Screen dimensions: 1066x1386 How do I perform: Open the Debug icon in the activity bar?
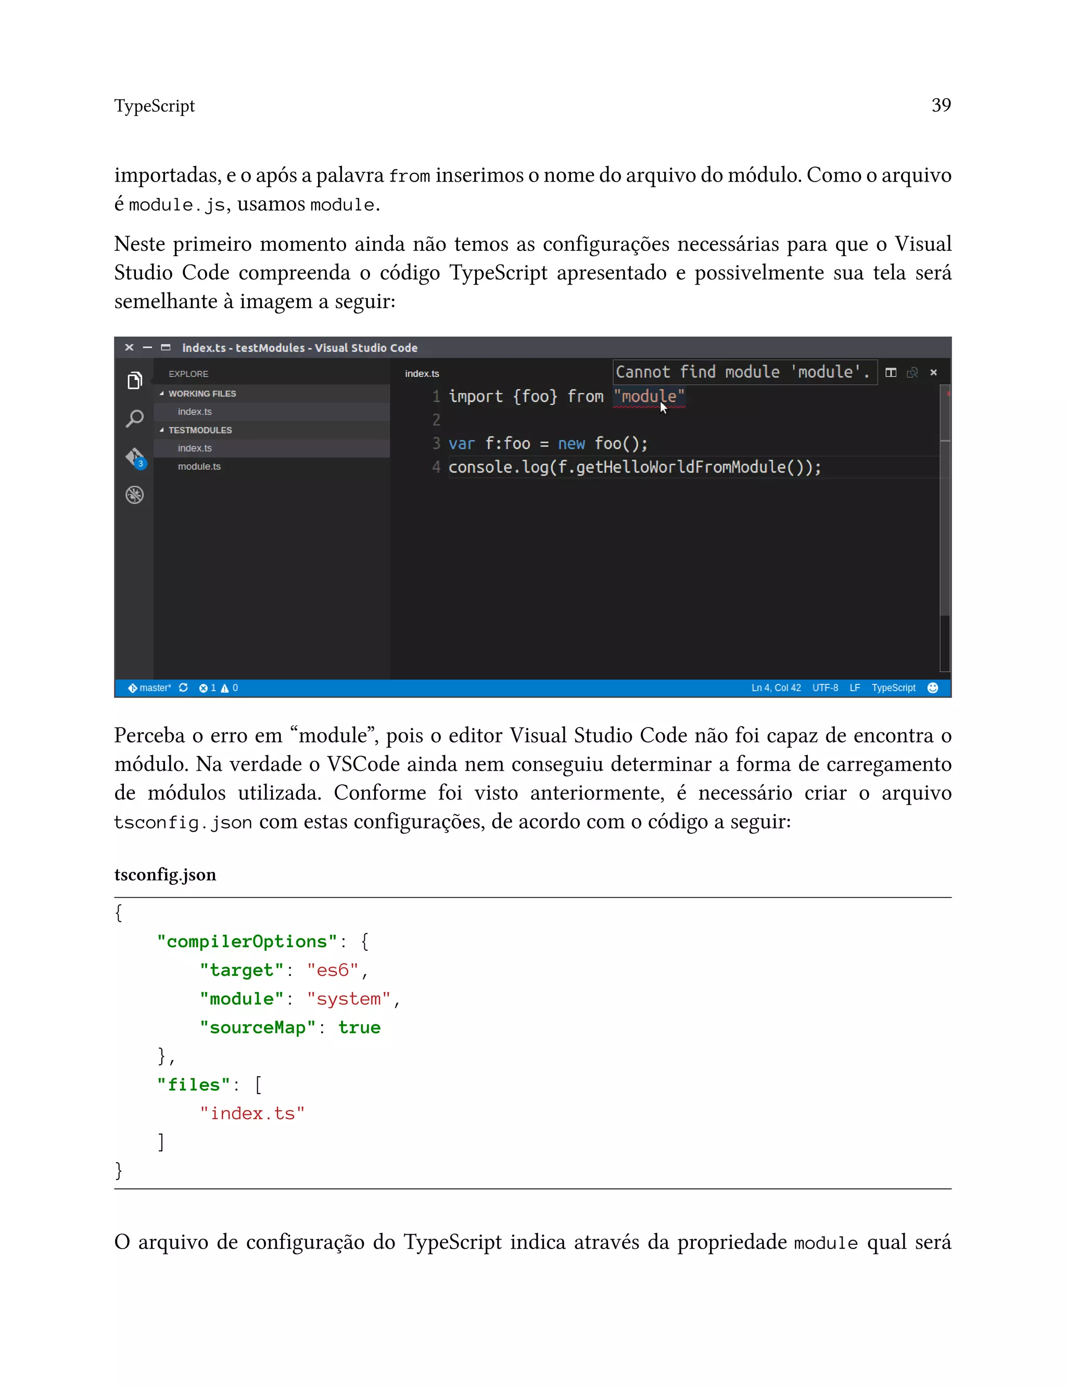[134, 494]
